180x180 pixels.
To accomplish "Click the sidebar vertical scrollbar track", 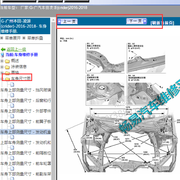I will (x=53, y=101).
